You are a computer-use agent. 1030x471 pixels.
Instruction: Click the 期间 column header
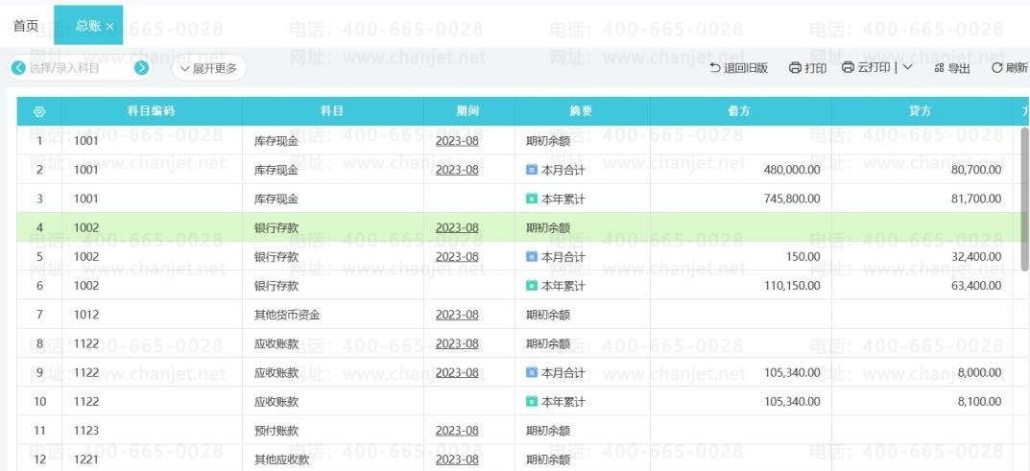pos(468,111)
